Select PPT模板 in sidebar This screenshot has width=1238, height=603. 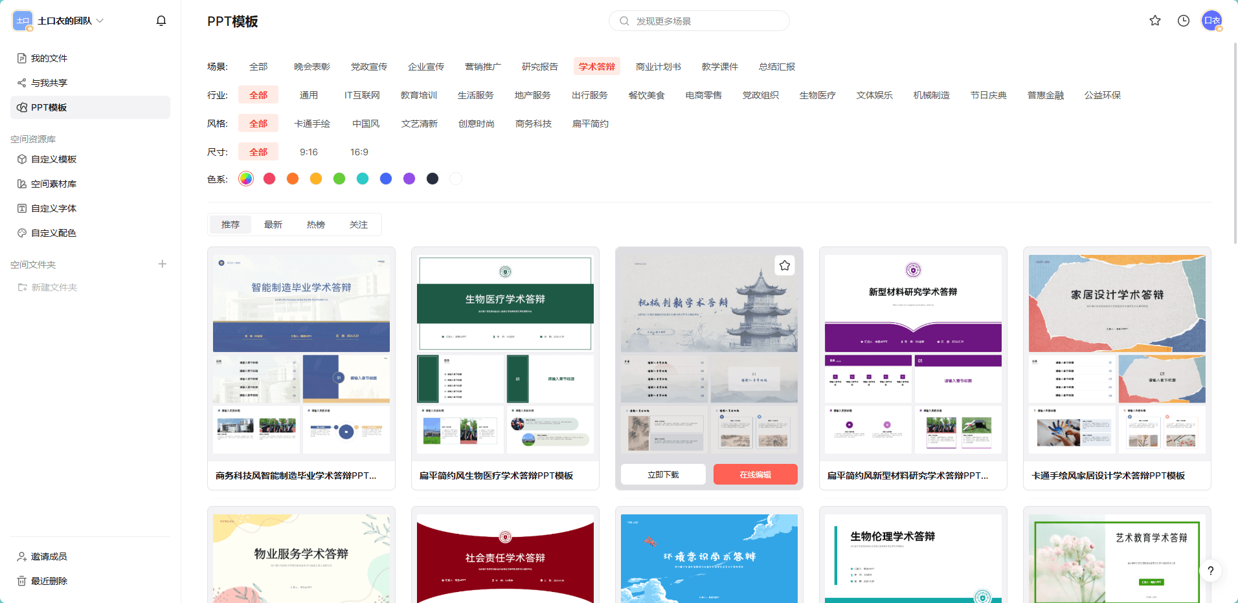90,107
